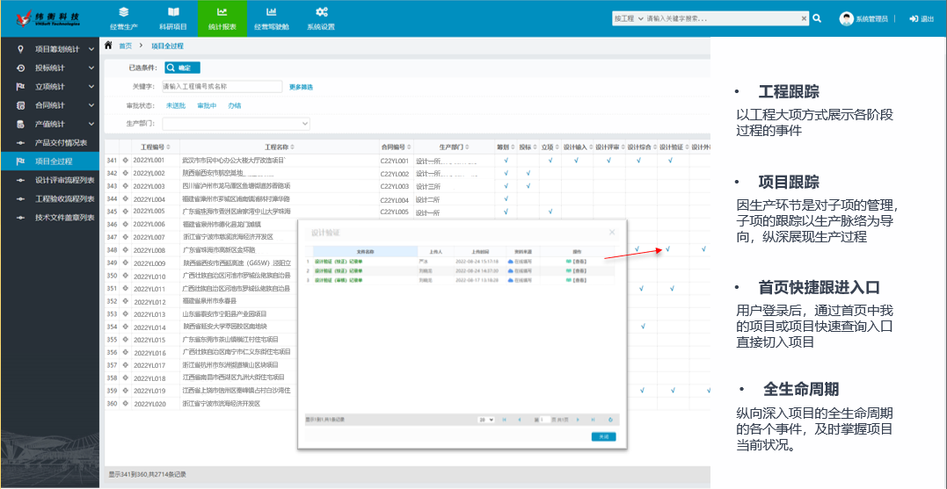
Task: Expand 项目筹划统计 sidebar menu
Action: (53, 49)
